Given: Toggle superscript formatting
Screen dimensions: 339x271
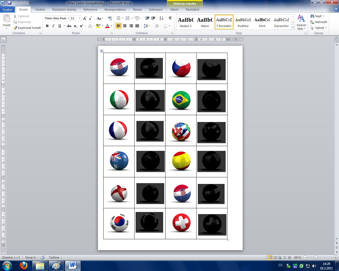Looking at the screenshot, I should (82, 26).
